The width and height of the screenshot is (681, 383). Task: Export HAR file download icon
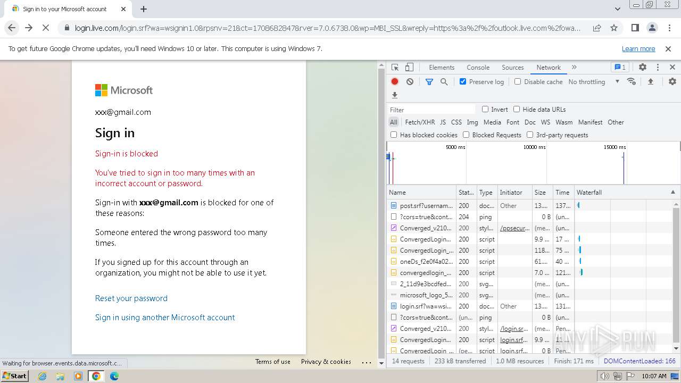point(395,96)
